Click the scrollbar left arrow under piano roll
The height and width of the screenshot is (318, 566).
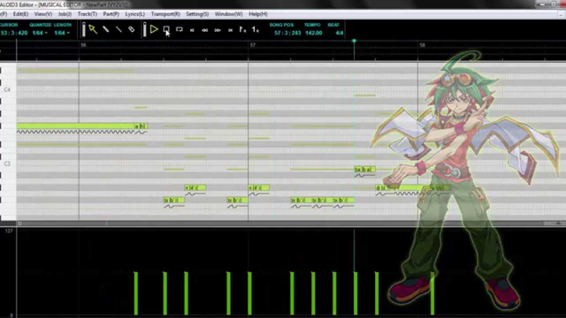19,223
